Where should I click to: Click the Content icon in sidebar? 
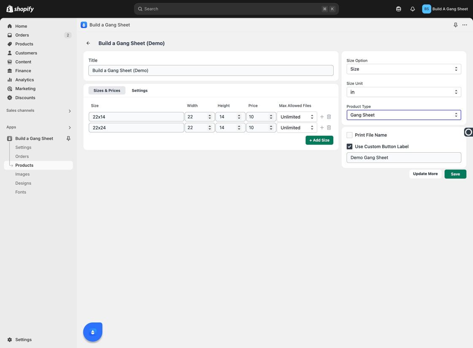click(10, 62)
